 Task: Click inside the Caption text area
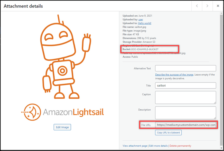pos(186,97)
